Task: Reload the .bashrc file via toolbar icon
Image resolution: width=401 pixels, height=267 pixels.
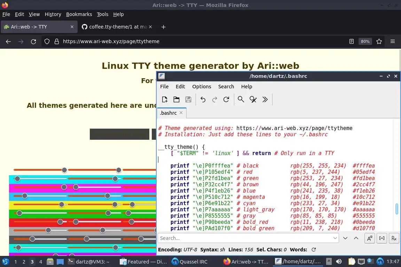Action: point(226,99)
